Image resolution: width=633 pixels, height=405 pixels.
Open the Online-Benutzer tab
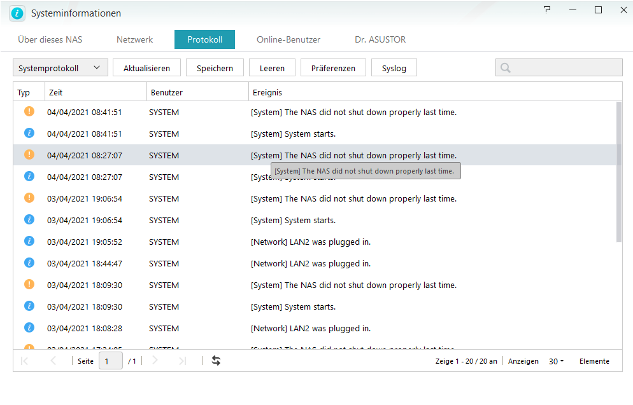point(288,39)
